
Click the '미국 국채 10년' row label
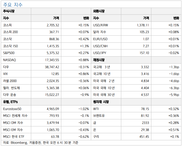click(x=104, y=88)
